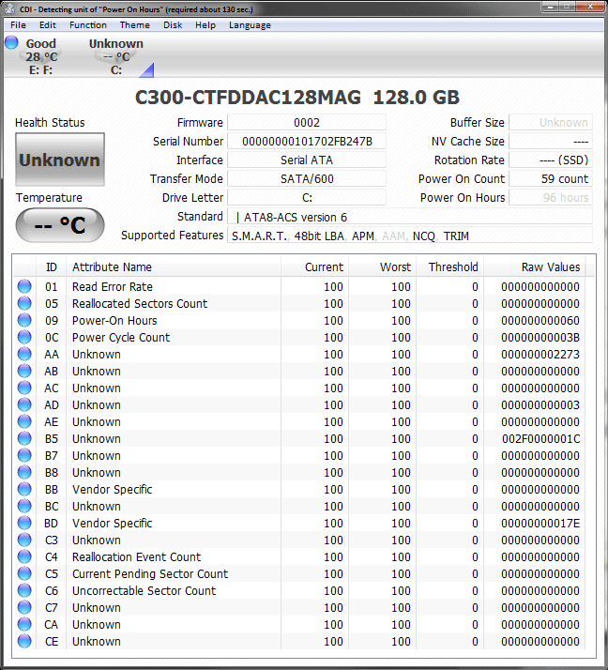Viewport: 608px width, 670px height.
Task: Select raw value 000000002273
Action: [x=540, y=354]
